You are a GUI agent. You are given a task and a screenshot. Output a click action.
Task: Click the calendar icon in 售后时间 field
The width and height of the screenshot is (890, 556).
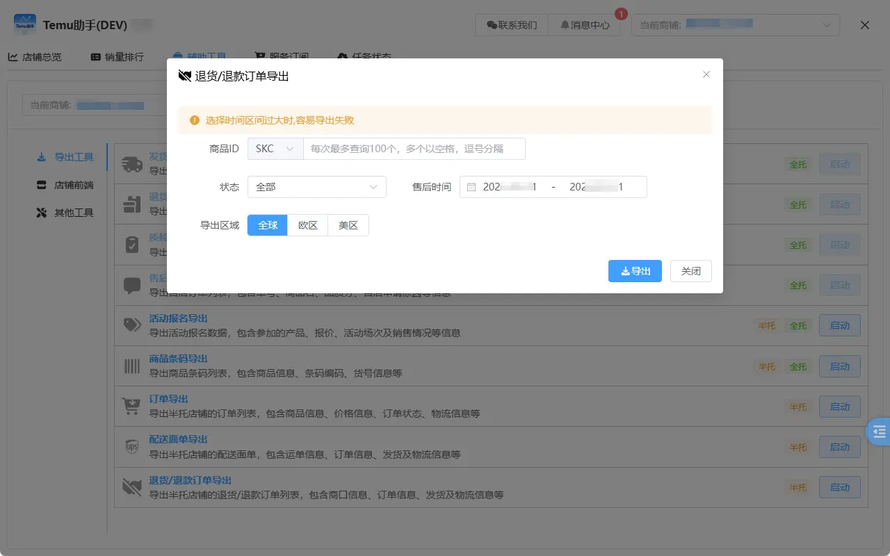click(x=471, y=187)
